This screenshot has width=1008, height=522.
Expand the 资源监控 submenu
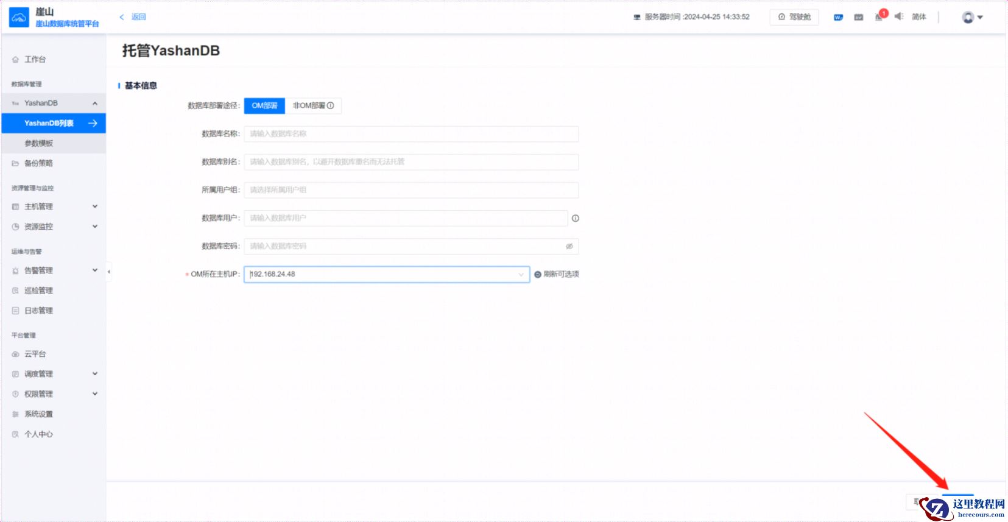point(95,227)
